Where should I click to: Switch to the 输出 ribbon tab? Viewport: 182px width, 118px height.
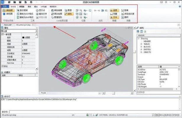click(x=36, y=6)
